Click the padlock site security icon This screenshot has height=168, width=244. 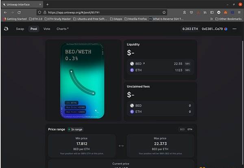[45, 13]
